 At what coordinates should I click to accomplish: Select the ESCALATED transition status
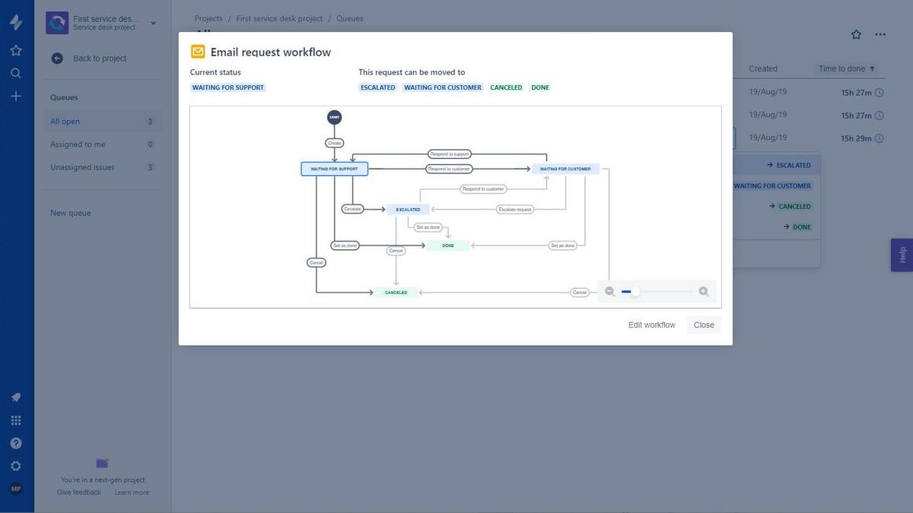(x=377, y=87)
